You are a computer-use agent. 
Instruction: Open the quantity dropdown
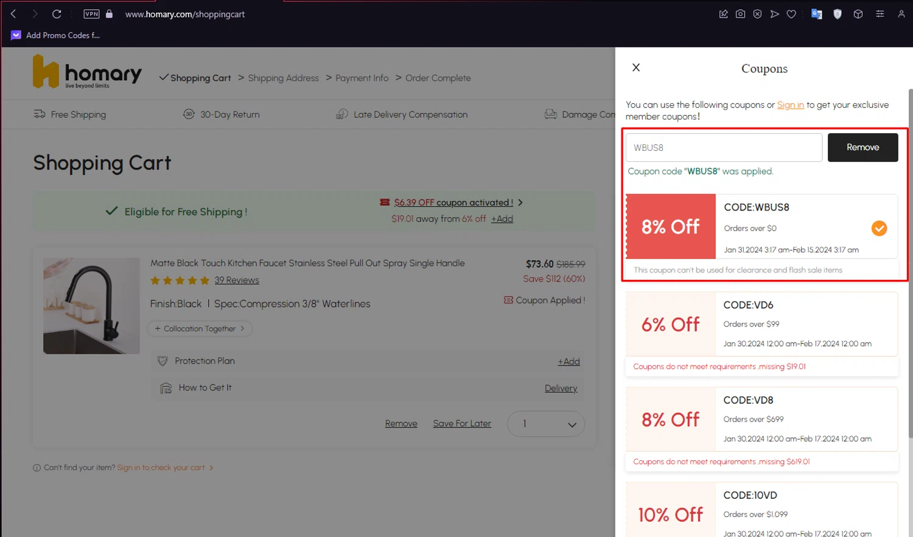(546, 424)
